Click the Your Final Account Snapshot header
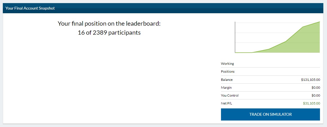Image resolution: width=327 pixels, height=127 pixels. click(30, 8)
